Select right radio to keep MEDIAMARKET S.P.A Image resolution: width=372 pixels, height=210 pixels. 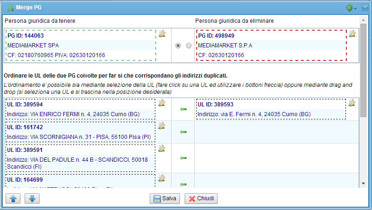(x=189, y=46)
